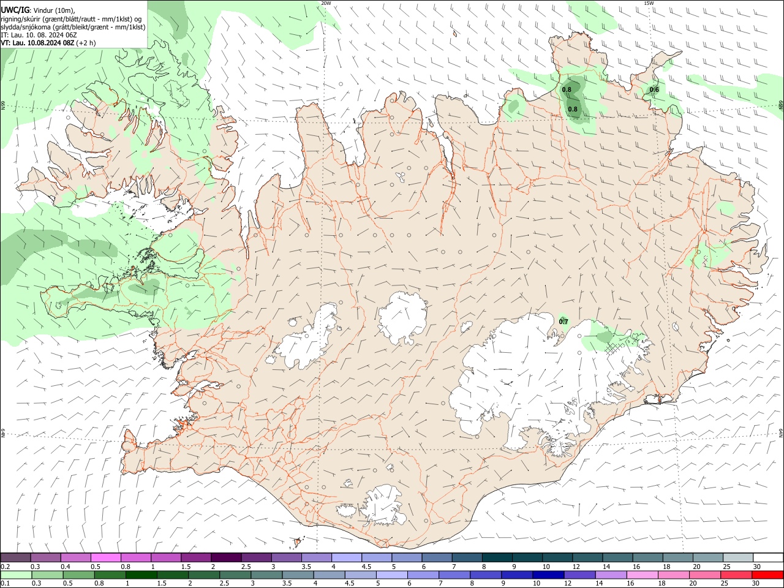Pick the light pink 16 swatch in the lower scale

point(642,575)
